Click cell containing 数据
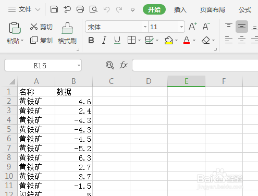This screenshot has width=258, height=196. pyautogui.click(x=73, y=92)
